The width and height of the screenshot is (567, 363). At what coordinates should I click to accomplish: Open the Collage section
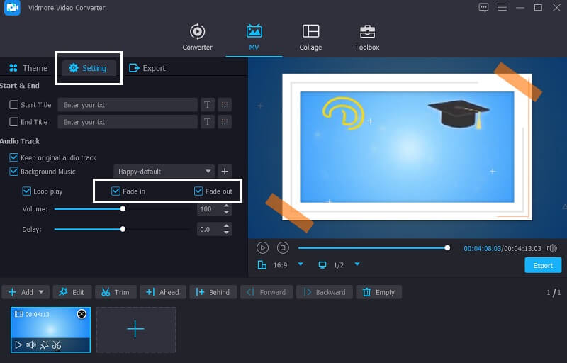pos(310,38)
